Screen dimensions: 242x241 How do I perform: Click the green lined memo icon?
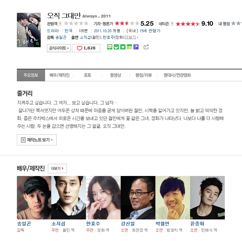(129, 47)
